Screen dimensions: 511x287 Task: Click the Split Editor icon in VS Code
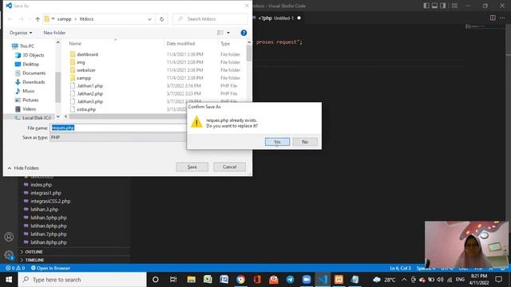493,18
